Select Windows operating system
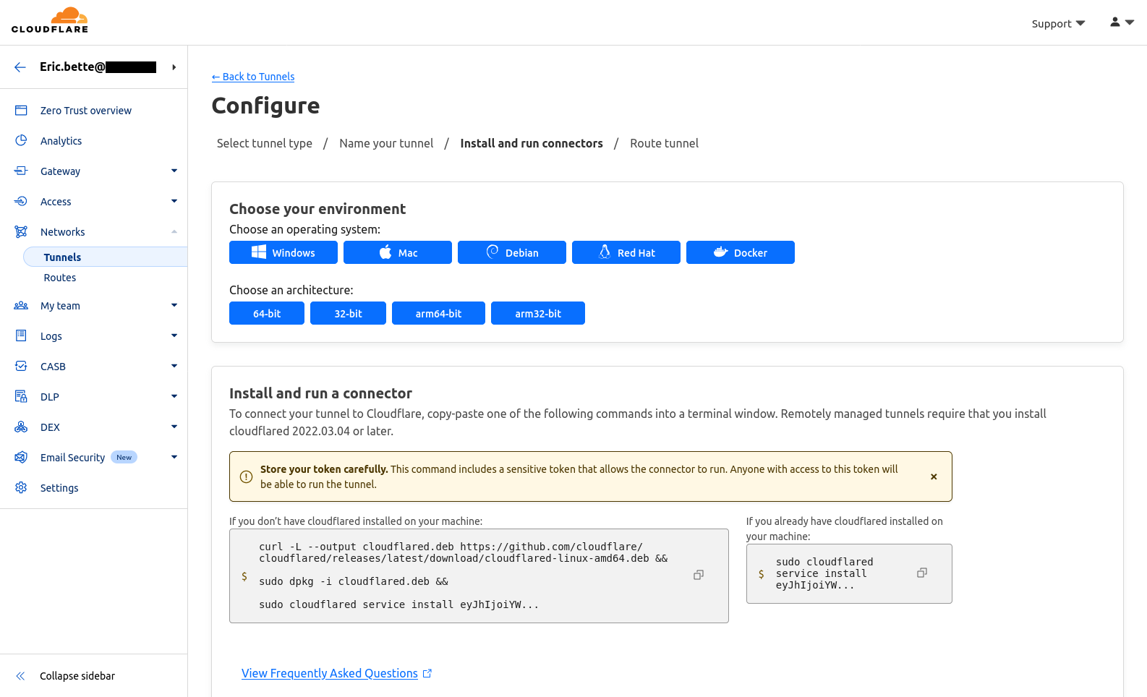 [283, 252]
